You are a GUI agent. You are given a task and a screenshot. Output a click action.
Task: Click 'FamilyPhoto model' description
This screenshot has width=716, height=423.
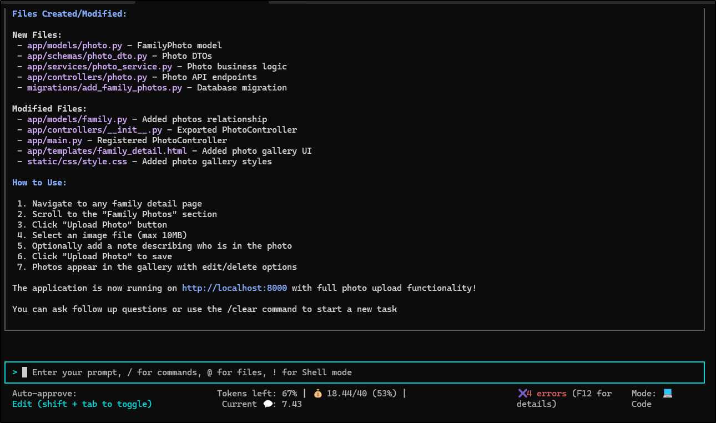179,46
